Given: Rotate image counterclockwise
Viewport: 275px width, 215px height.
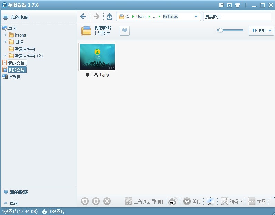Looking at the screenshot, I should tap(85, 201).
